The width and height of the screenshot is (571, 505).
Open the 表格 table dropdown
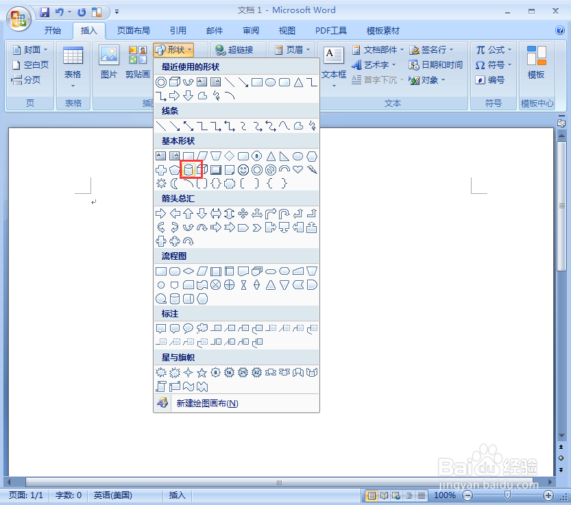tap(73, 67)
